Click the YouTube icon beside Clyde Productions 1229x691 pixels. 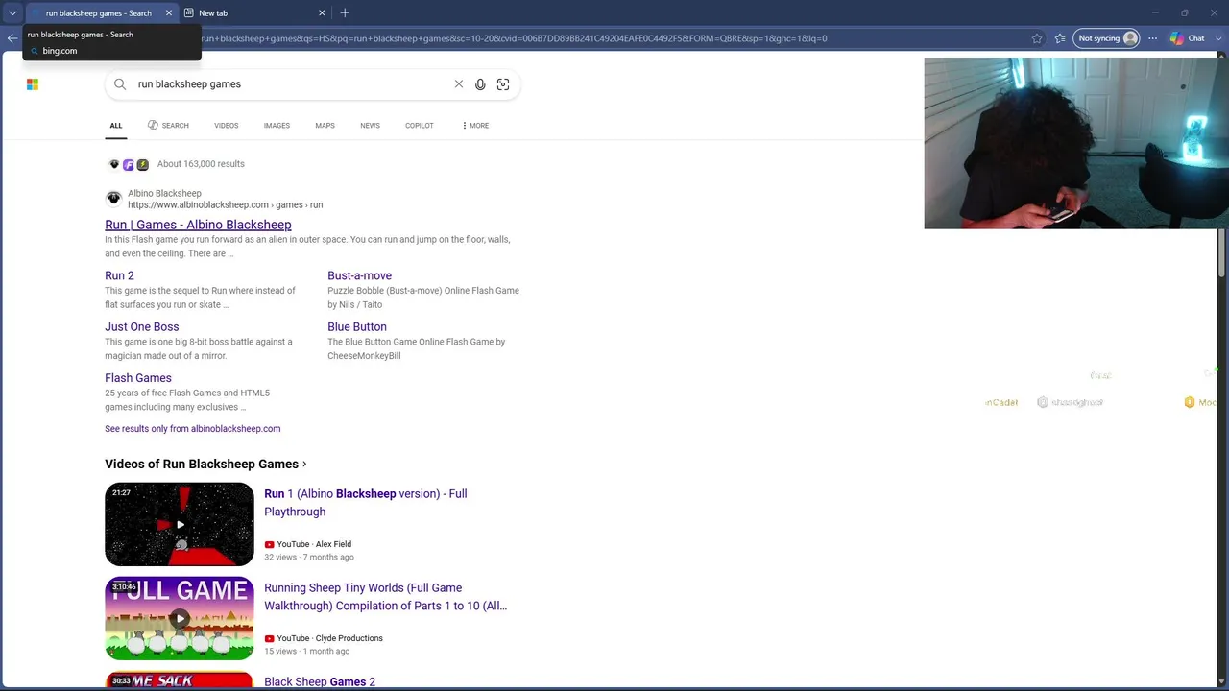(269, 638)
